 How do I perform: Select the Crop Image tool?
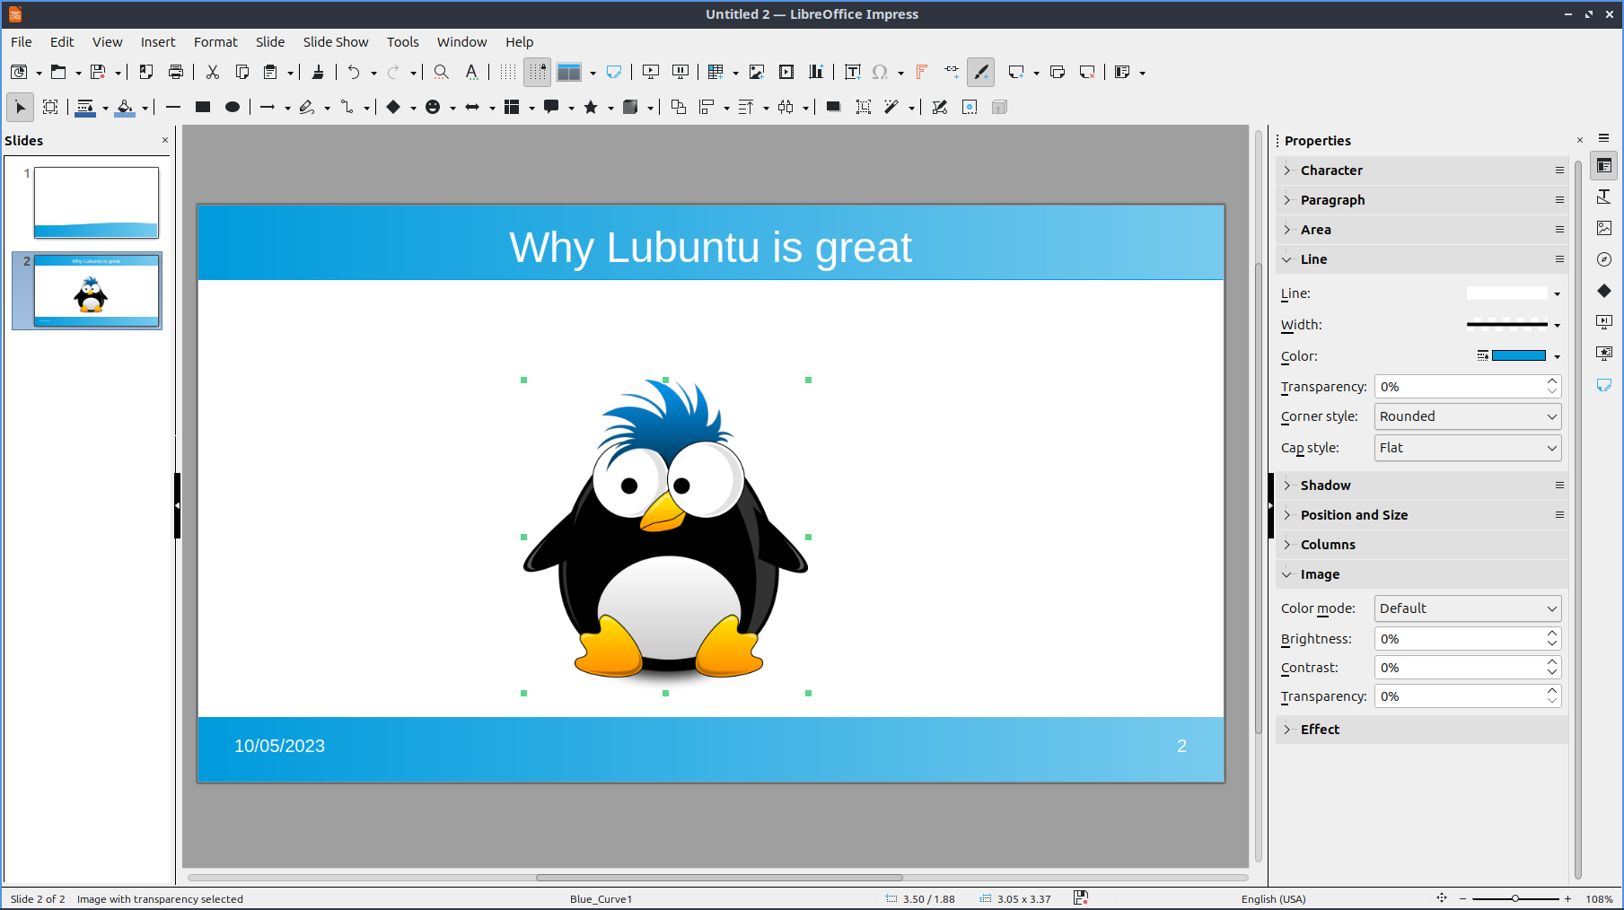coord(864,107)
